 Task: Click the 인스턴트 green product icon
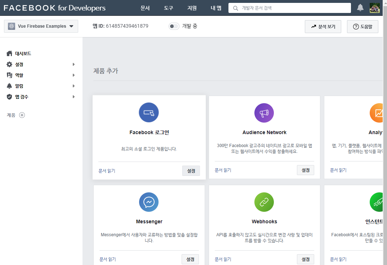[377, 202]
